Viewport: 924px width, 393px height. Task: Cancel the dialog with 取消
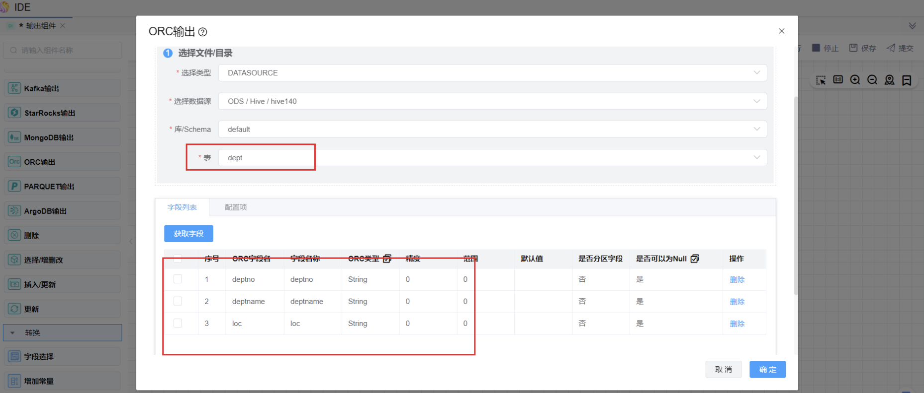pyautogui.click(x=724, y=369)
